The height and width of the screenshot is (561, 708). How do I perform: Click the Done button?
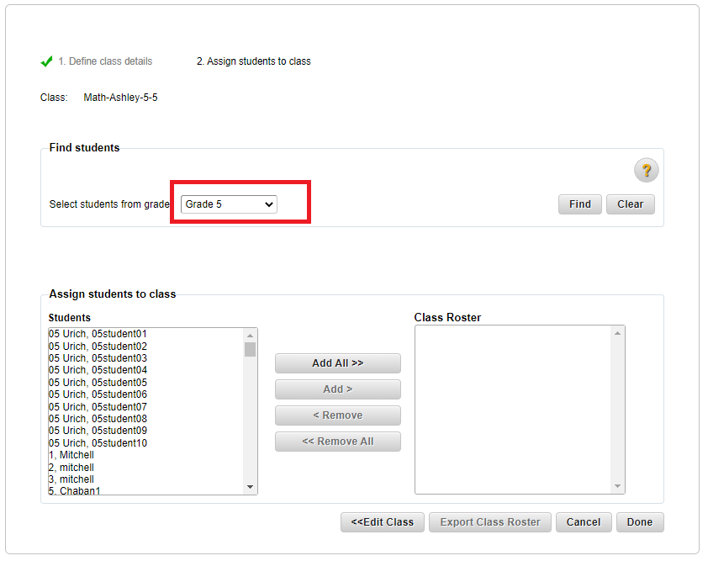(x=639, y=521)
